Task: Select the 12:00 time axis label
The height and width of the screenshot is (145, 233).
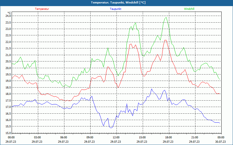Action: click(116, 137)
